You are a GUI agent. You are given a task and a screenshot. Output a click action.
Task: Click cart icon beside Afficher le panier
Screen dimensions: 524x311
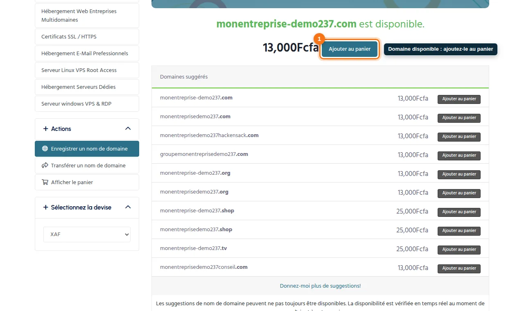coord(45,183)
